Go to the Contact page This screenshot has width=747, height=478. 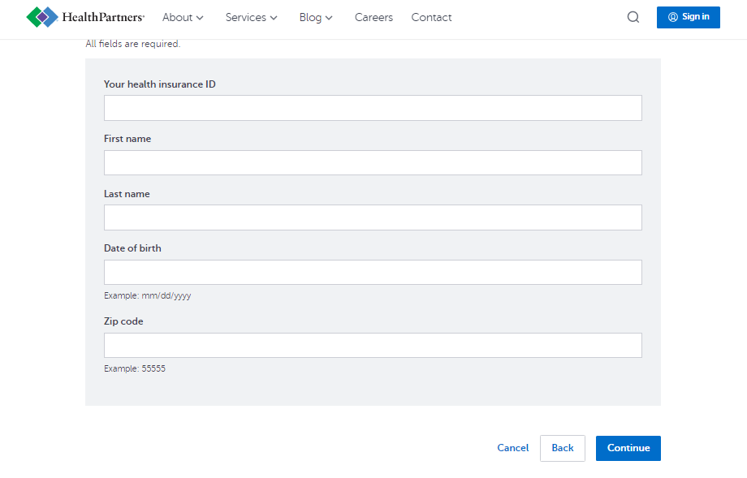click(431, 17)
